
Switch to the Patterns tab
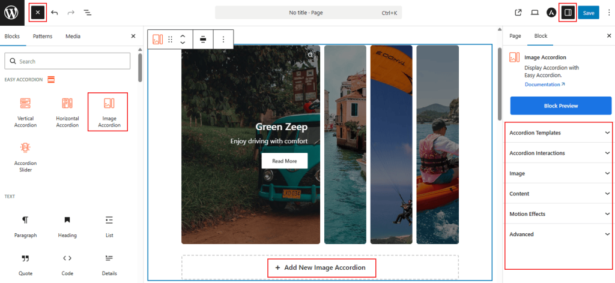[43, 37]
